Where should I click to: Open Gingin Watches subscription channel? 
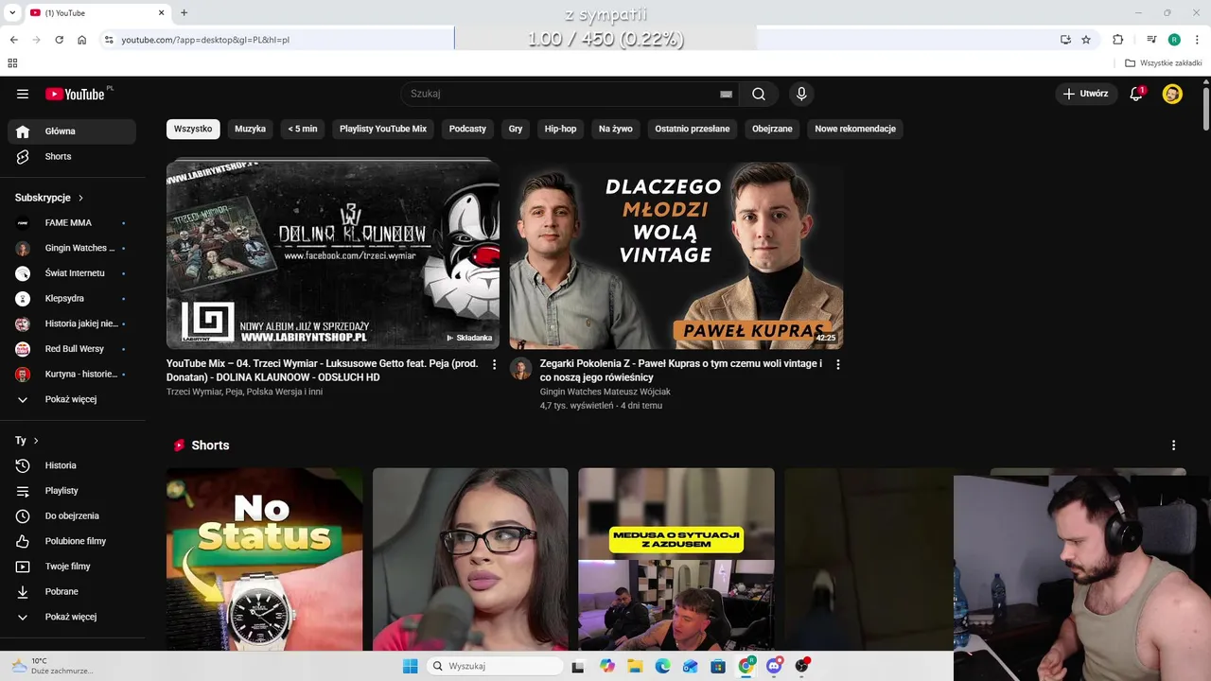pos(72,248)
